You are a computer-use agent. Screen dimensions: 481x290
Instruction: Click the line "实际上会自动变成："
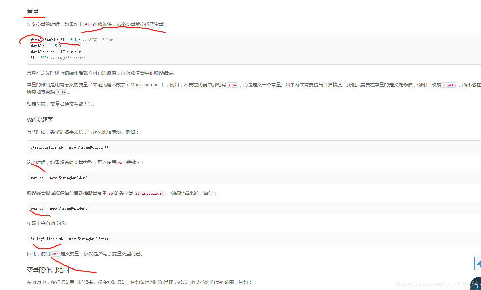click(48, 223)
